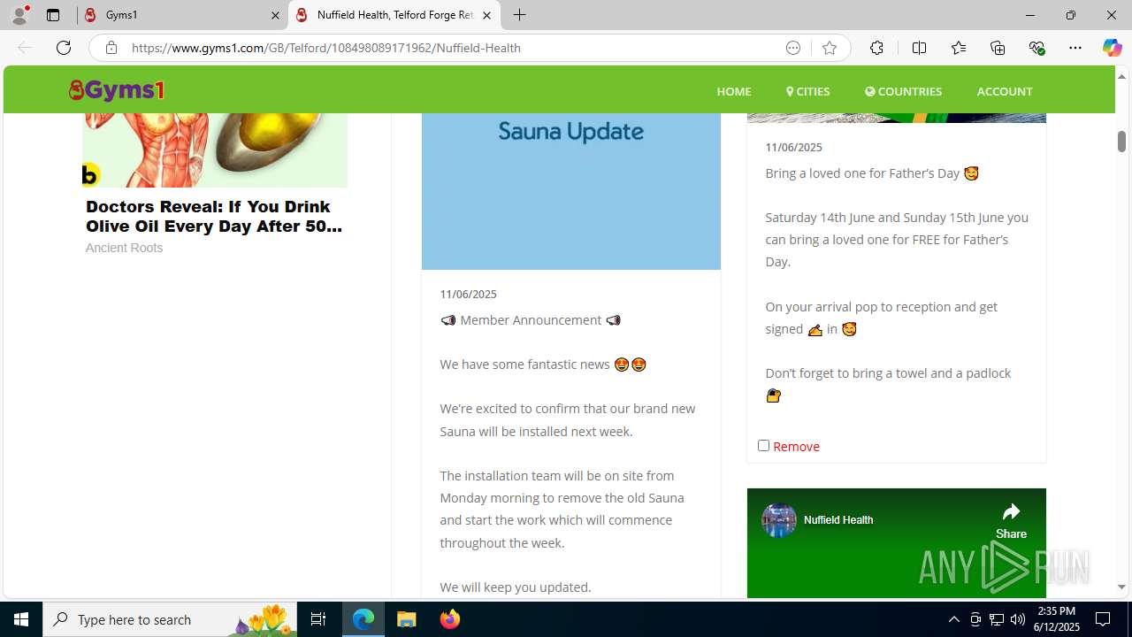The image size is (1132, 637).
Task: Click the browser back arrow
Action: 25,48
